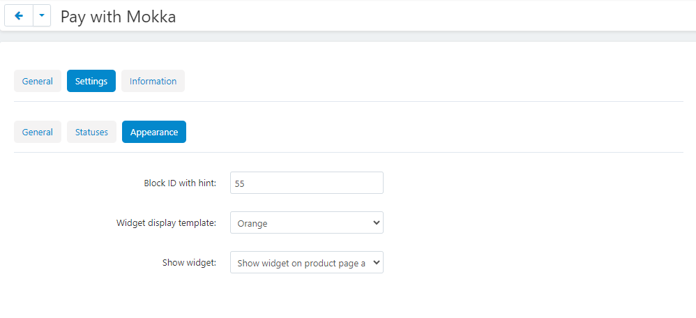Click the back arrow button
Image resolution: width=696 pixels, height=318 pixels.
coord(19,16)
